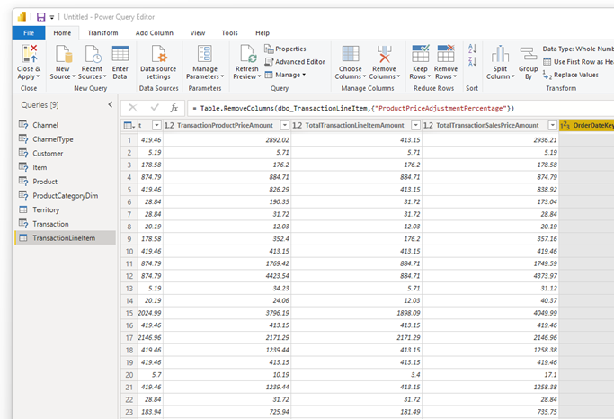Select the ProductCategoryDim query

[x=66, y=195]
